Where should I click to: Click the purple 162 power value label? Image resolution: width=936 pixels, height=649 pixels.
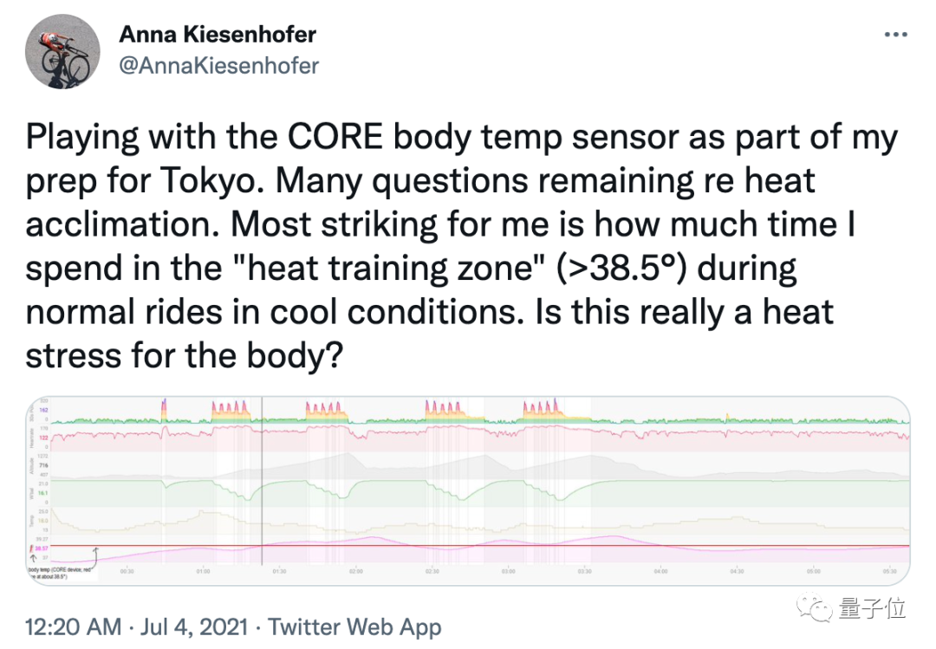point(42,409)
